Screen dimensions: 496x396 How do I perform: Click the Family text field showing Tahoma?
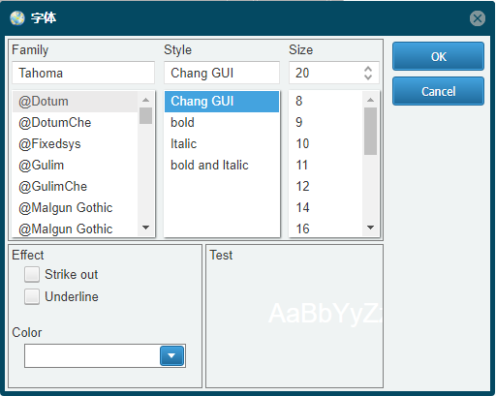(x=83, y=73)
